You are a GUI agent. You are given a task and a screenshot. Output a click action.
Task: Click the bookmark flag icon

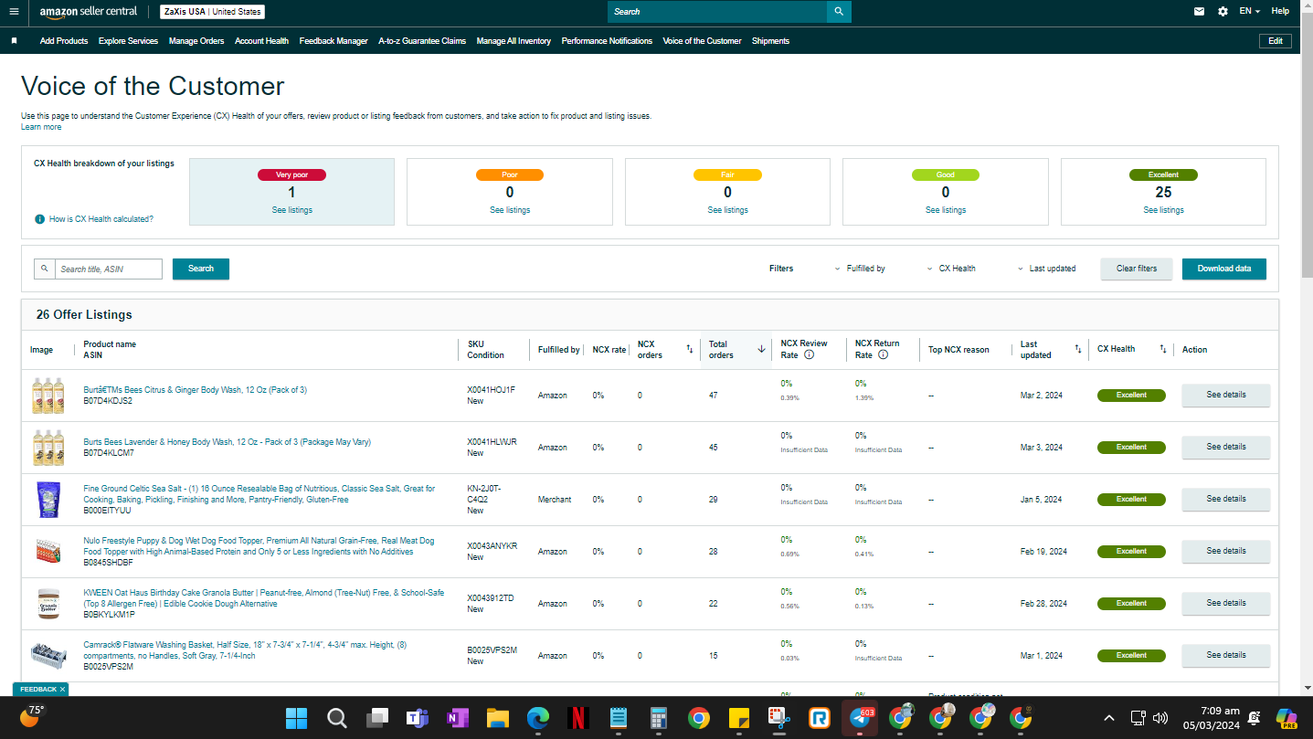[15, 41]
